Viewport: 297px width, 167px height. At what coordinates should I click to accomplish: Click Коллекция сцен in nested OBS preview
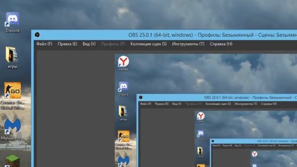pos(218,104)
